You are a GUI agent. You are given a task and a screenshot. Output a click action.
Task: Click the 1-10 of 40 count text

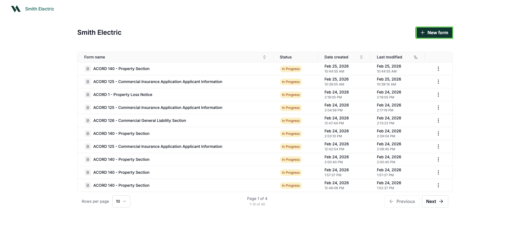click(x=257, y=204)
